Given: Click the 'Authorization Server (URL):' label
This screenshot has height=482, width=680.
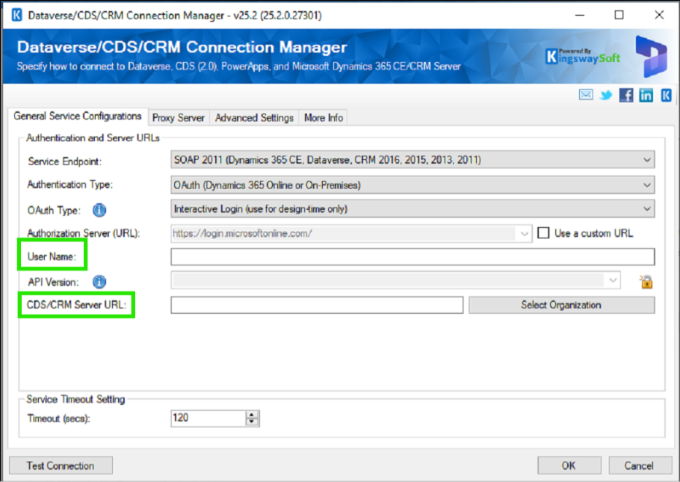Looking at the screenshot, I should point(84,233).
